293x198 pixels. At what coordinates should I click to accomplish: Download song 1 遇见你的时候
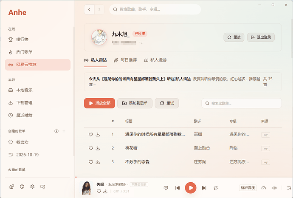pos(98,134)
